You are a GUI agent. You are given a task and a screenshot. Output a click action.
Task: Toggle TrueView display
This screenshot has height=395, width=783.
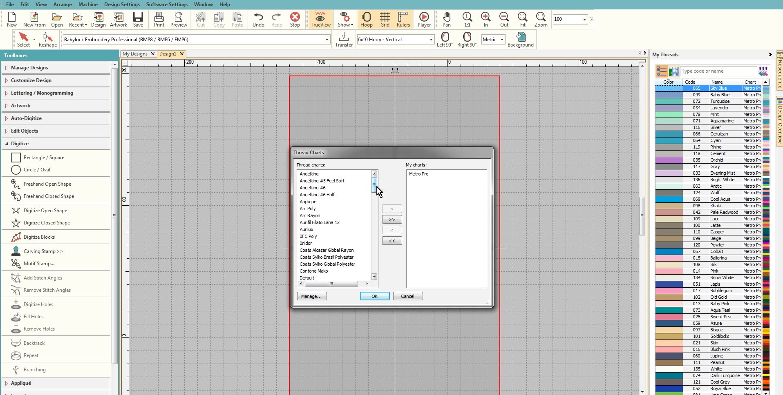[320, 19]
